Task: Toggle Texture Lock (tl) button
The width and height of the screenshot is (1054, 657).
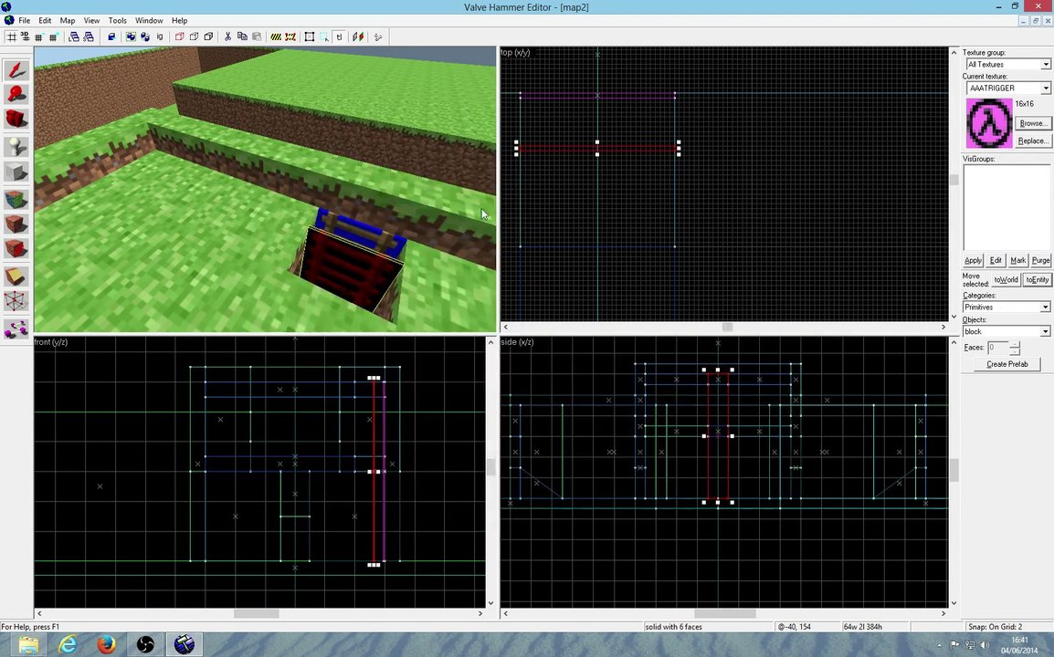Action: point(339,36)
